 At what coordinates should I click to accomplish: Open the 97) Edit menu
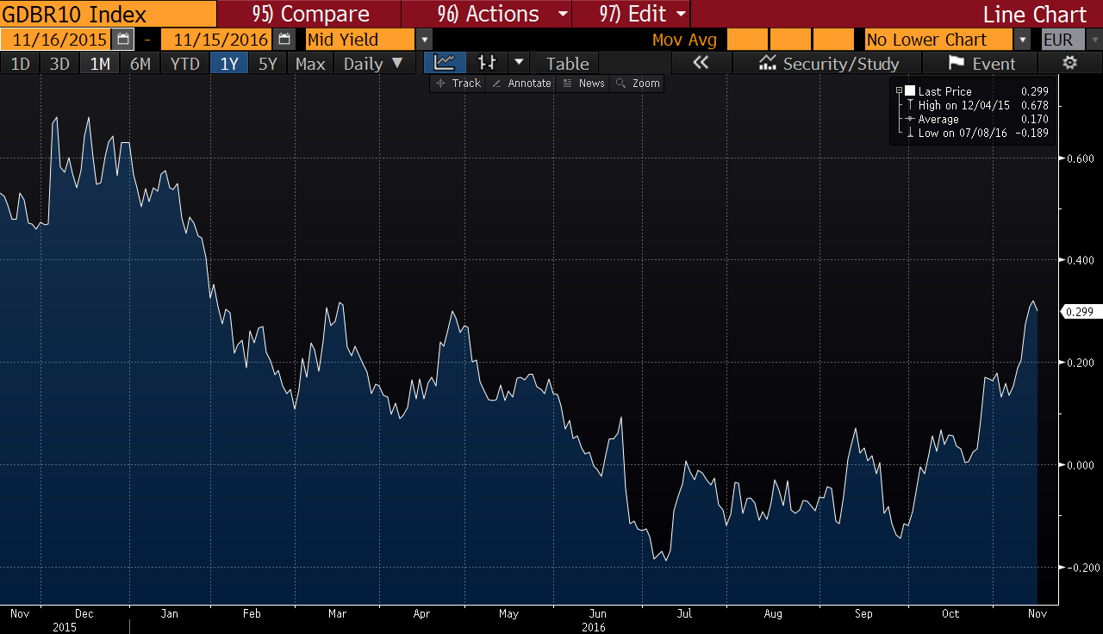click(633, 15)
